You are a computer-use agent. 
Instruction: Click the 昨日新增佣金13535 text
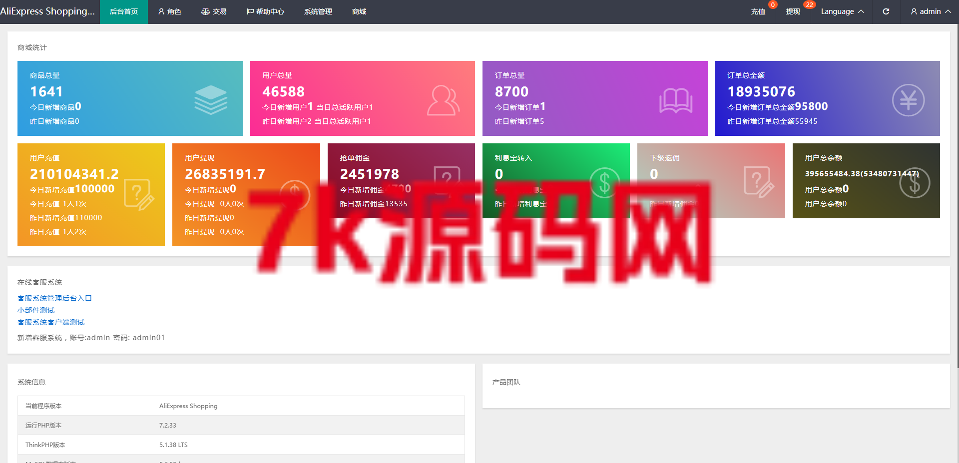coord(374,204)
